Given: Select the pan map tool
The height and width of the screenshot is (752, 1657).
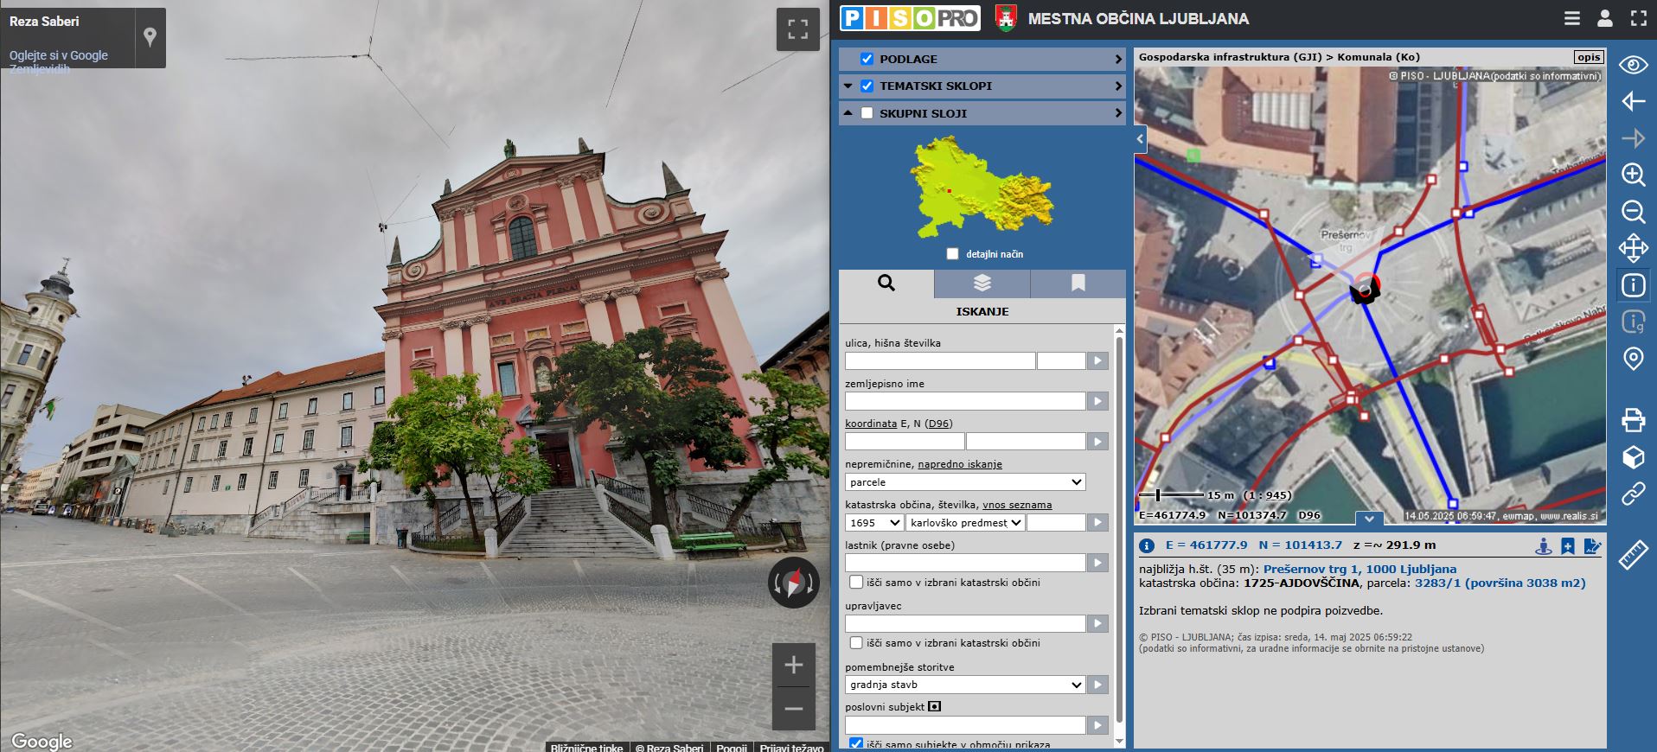Looking at the screenshot, I should (x=1633, y=249).
